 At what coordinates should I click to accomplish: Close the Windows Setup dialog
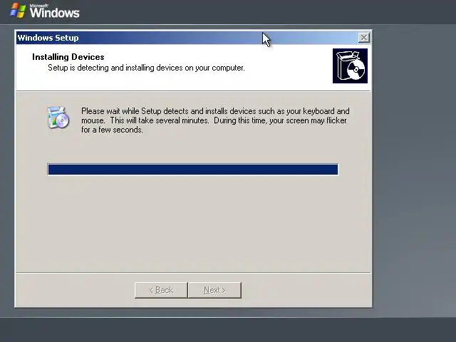coord(364,38)
